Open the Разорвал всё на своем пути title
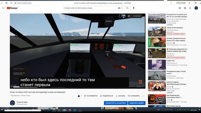Viewport: 201px width, 113px height. coord(177,15)
